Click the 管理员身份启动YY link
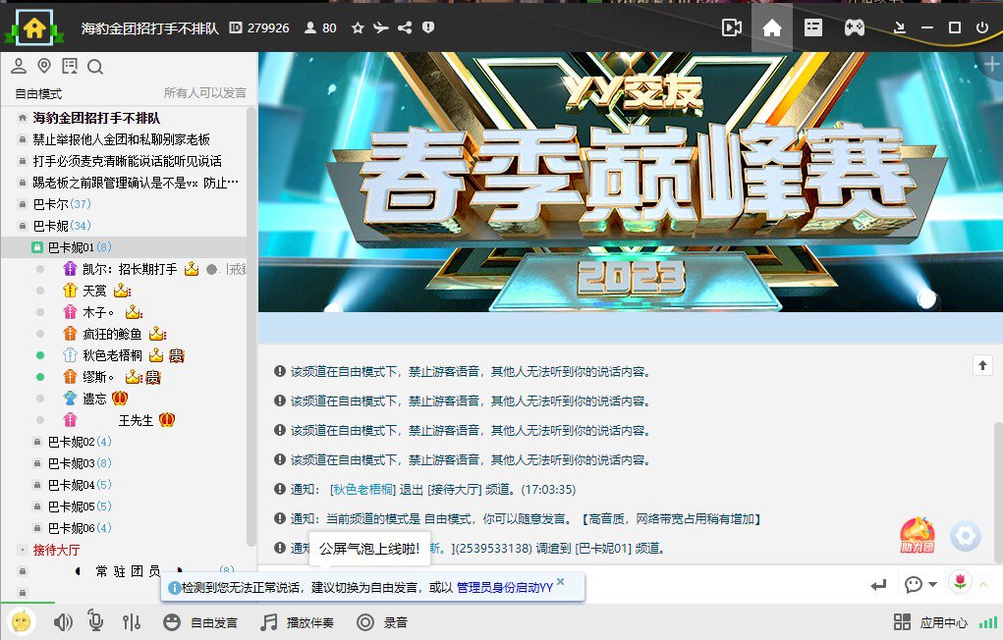 505,588
